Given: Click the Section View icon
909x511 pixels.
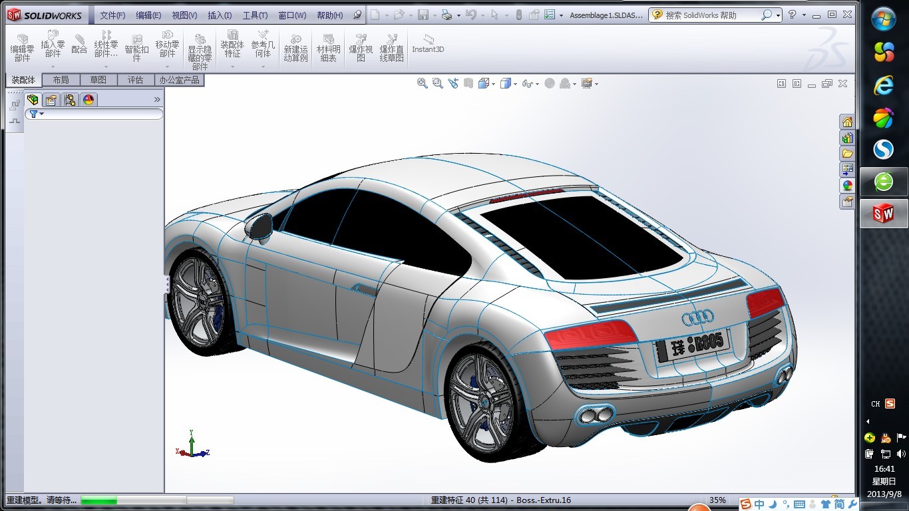Looking at the screenshot, I should (x=468, y=83).
